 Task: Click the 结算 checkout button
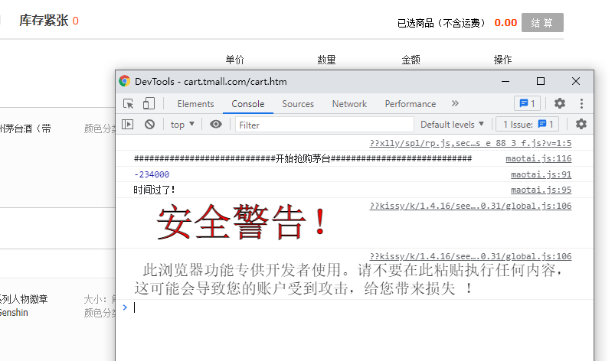tap(542, 23)
